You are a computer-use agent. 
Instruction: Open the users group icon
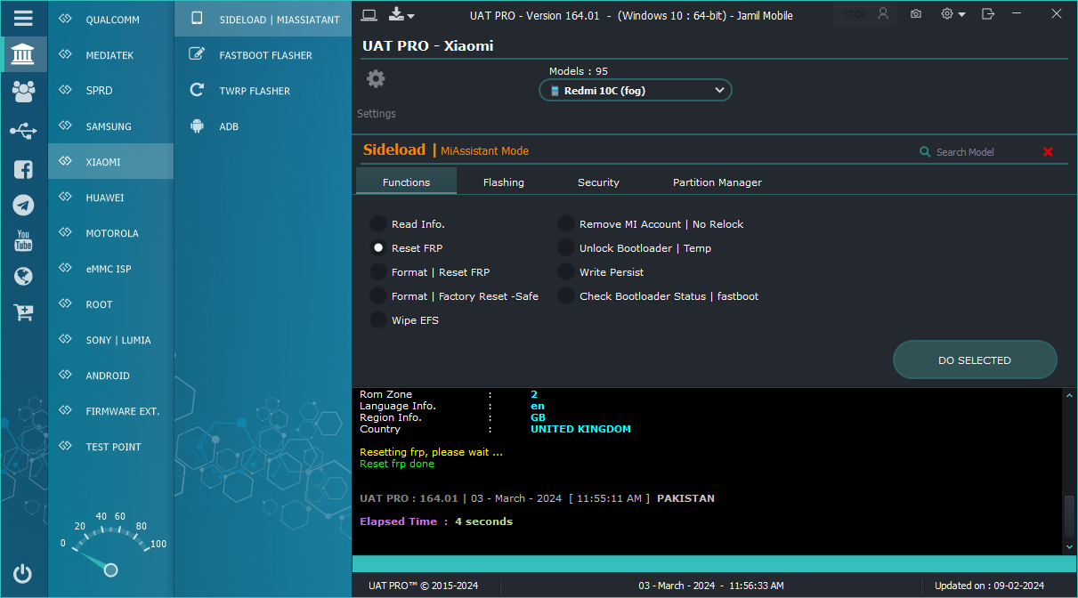point(23,91)
